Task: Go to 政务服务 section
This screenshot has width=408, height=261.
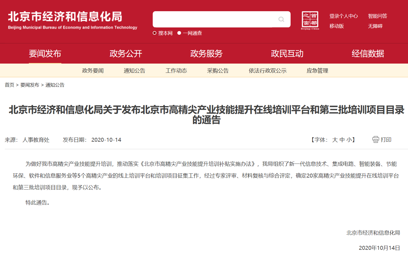Action: tap(206, 53)
